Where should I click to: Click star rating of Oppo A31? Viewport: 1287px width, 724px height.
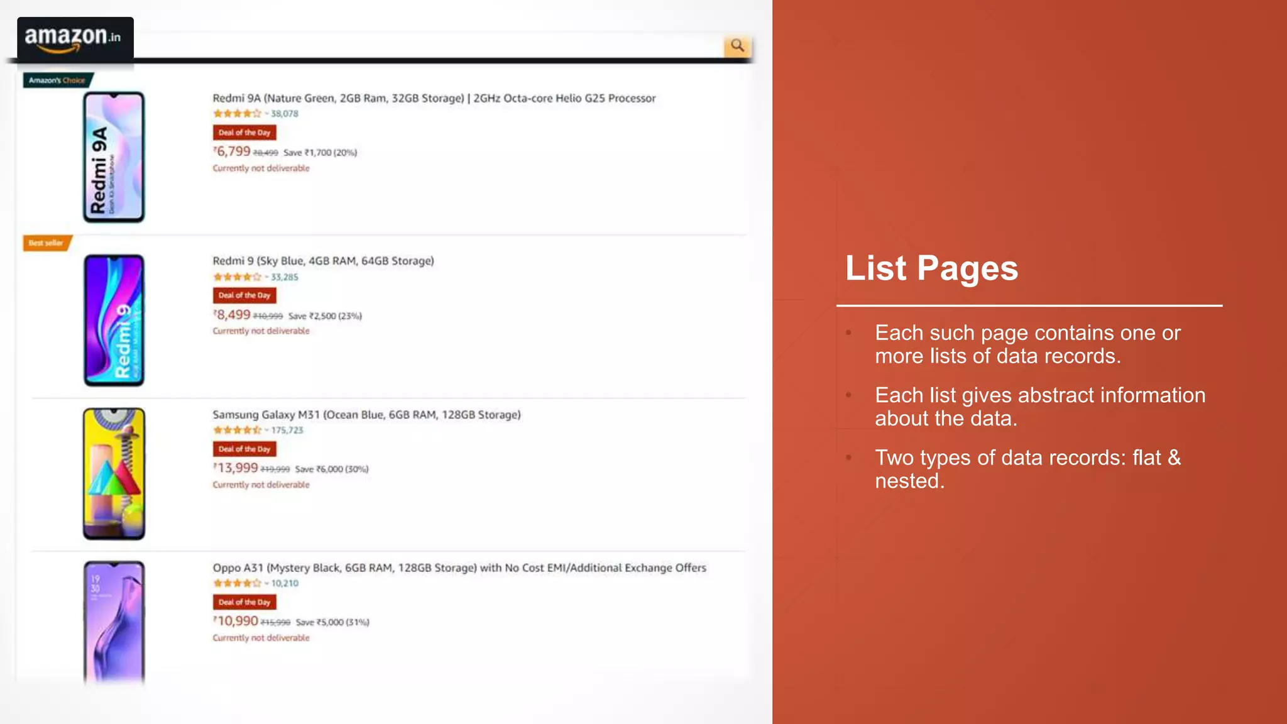coord(237,584)
